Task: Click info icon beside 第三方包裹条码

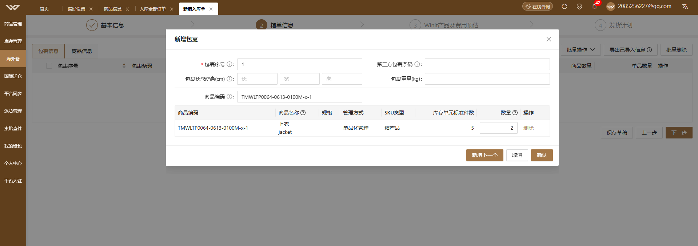Action: [417, 64]
